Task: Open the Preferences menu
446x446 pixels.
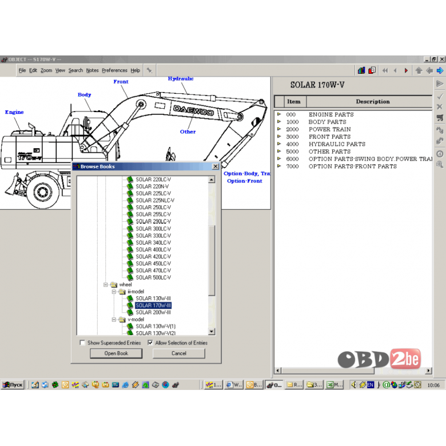Action: [114, 70]
